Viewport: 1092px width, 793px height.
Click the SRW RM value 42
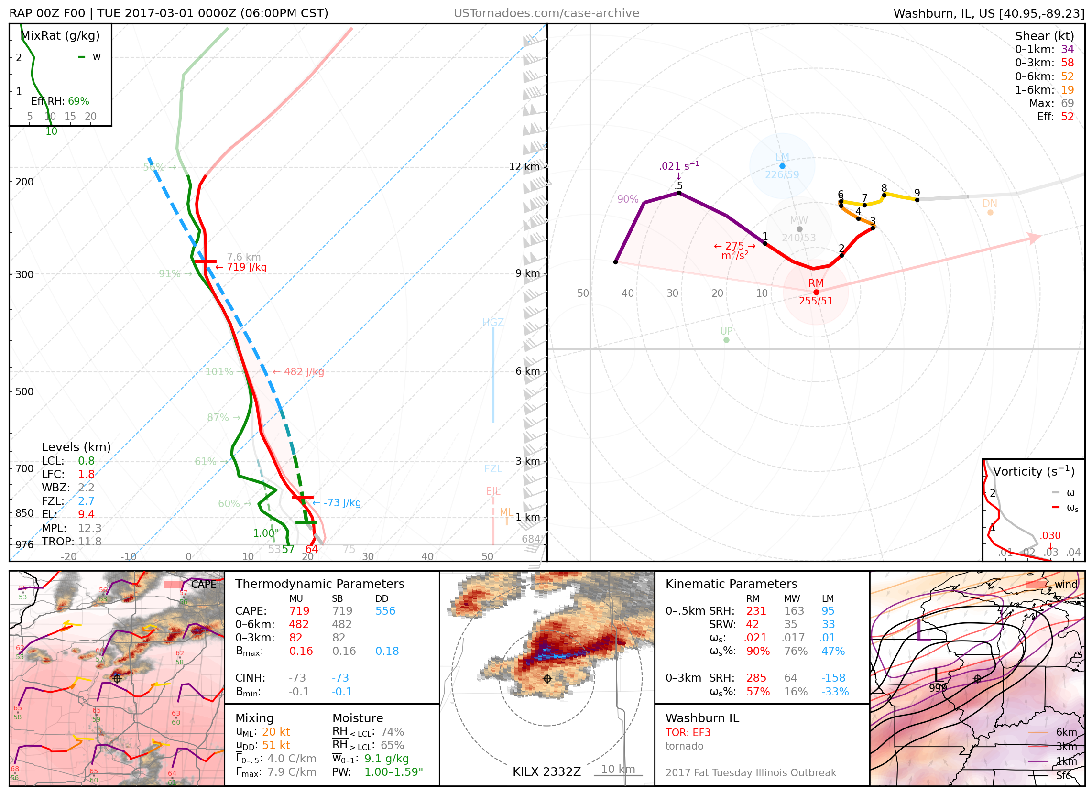753,624
